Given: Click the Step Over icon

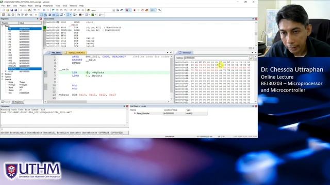Looking at the screenshot, I should click(22, 15).
